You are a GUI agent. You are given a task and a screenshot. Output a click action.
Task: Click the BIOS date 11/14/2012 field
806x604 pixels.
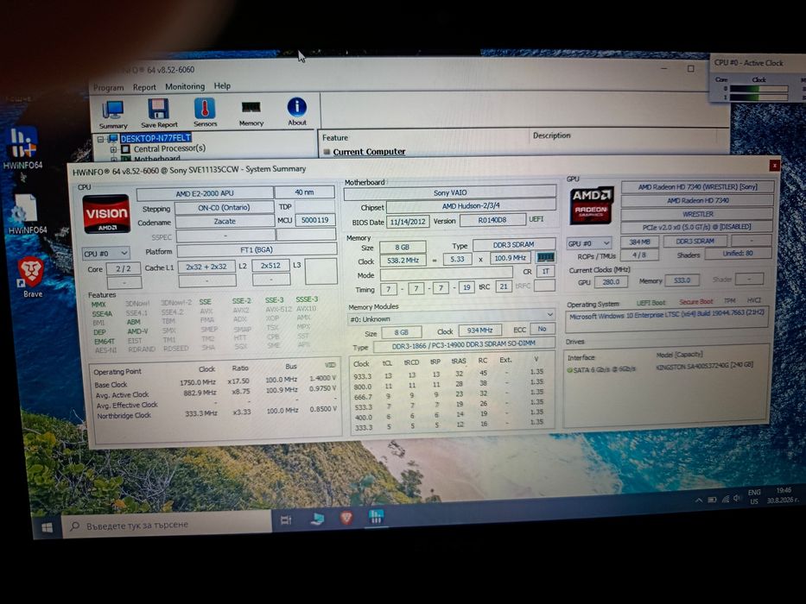(x=408, y=222)
